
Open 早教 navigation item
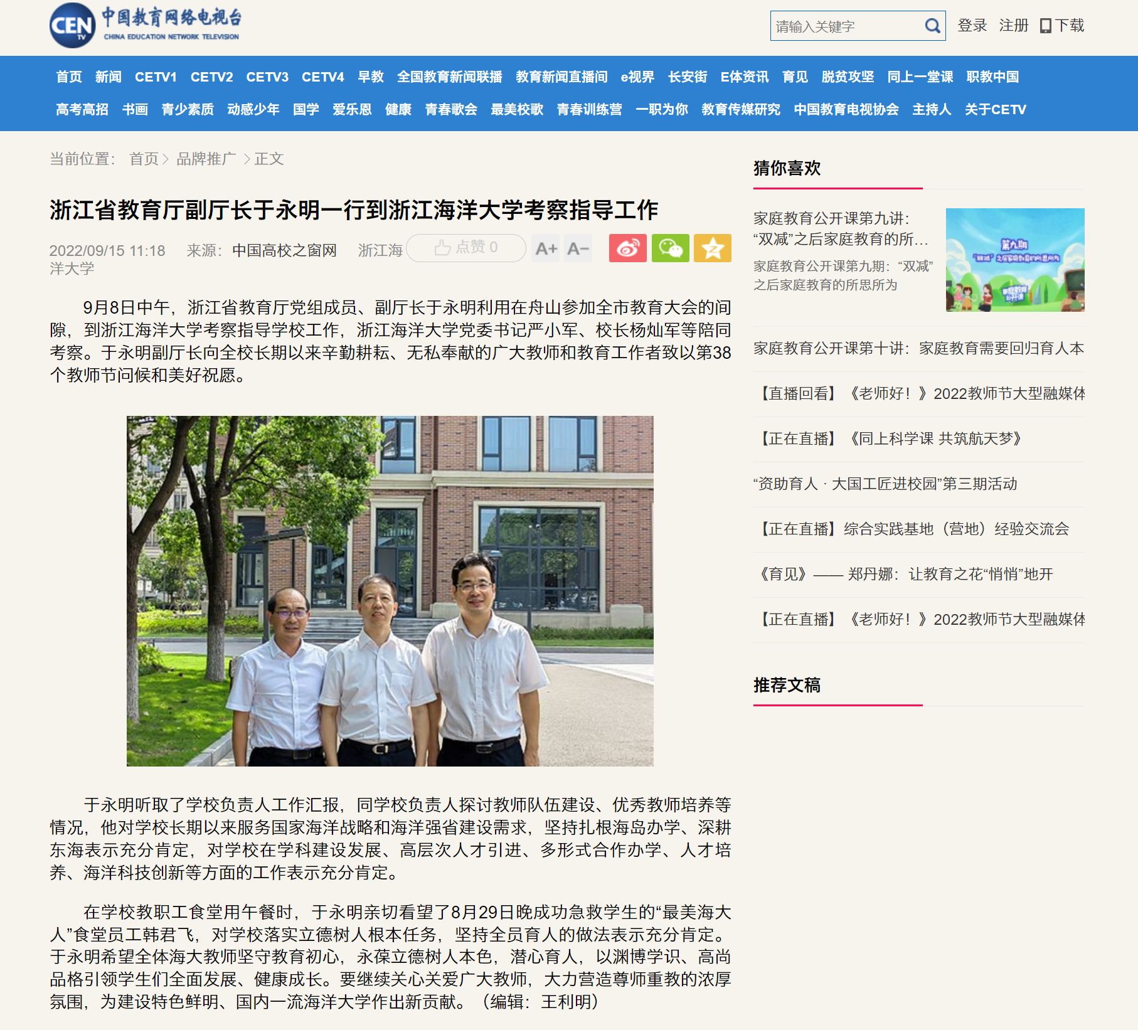click(x=371, y=77)
